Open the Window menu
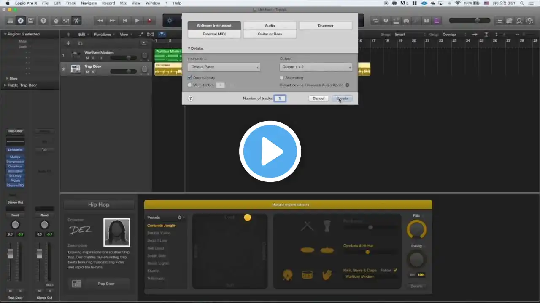540x303 pixels. 153,3
